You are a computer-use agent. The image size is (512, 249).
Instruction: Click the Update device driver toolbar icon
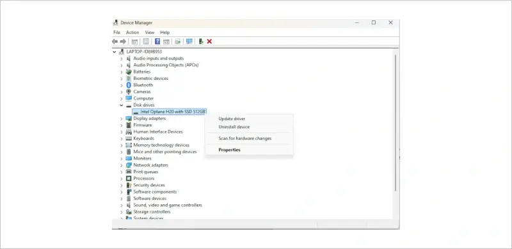pos(178,41)
